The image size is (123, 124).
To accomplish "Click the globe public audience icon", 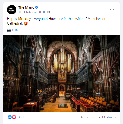I will (x=48, y=12).
